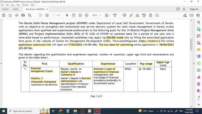This screenshot has width=202, height=114.
Task: Click the right pane's bottom collapse arrow
Action: click(199, 104)
